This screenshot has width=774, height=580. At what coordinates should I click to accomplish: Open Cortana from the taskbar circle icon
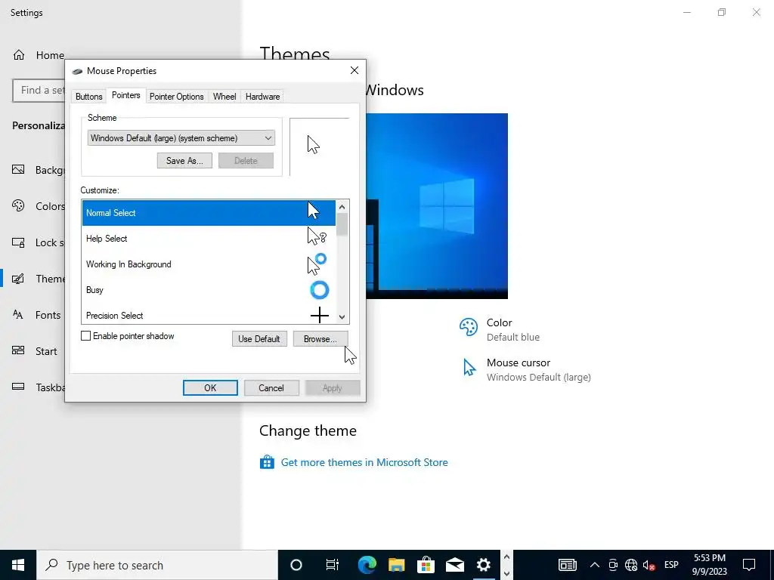coord(296,565)
